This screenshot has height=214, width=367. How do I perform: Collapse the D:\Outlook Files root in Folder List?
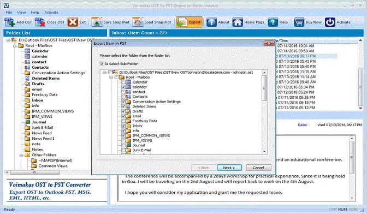8,40
